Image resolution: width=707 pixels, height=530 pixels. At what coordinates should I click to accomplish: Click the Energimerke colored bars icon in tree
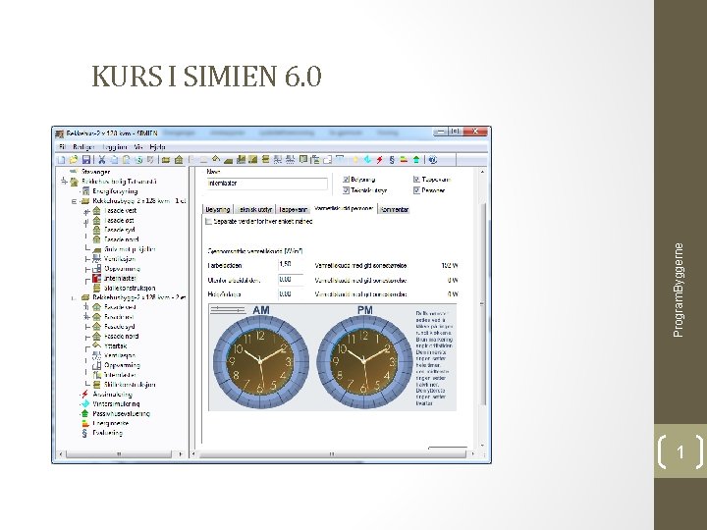[x=84, y=423]
